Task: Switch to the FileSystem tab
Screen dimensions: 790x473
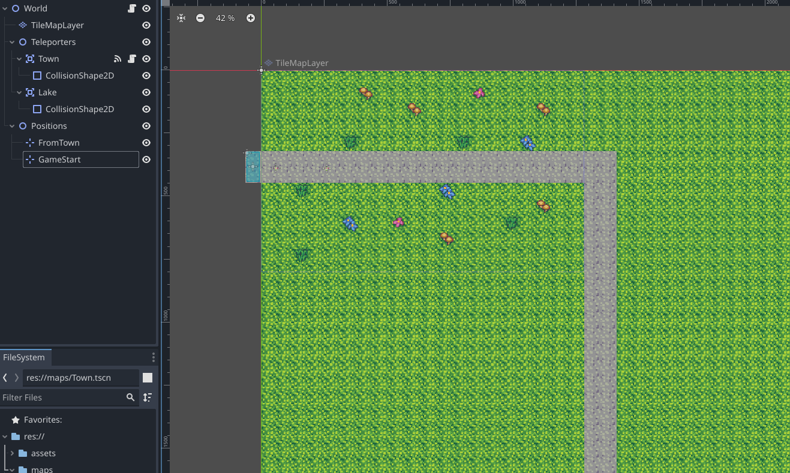Action: [24, 357]
